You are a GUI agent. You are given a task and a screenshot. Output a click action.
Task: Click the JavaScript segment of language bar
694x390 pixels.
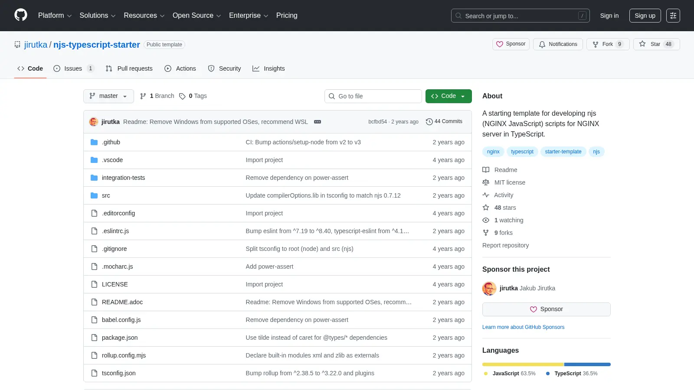(523, 364)
